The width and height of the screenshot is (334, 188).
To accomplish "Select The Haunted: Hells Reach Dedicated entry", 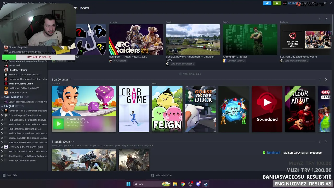I will pyautogui.click(x=28, y=156).
